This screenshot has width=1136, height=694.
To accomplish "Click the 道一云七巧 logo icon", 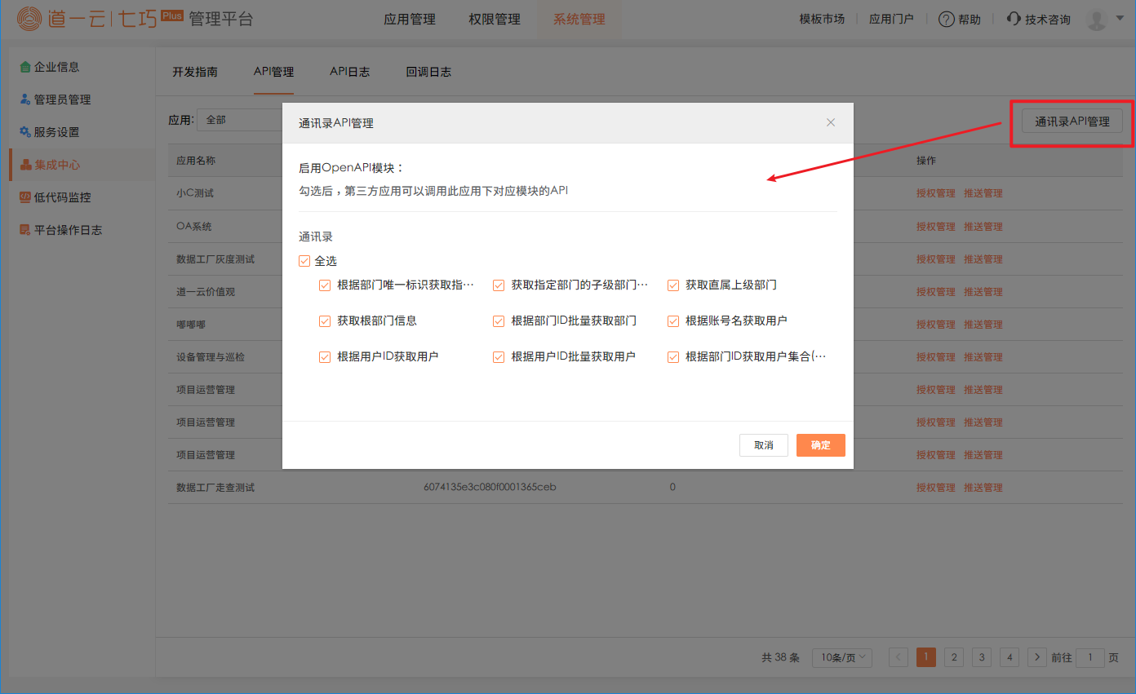I will coord(29,19).
